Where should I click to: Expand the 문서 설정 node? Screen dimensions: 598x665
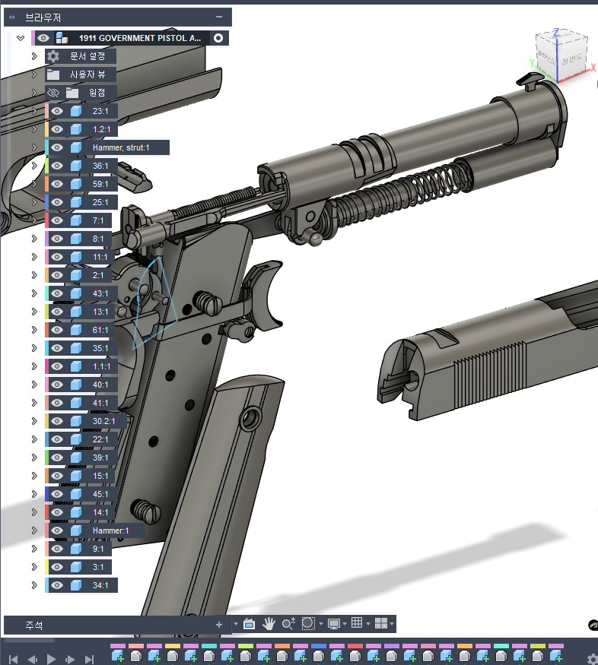point(34,56)
